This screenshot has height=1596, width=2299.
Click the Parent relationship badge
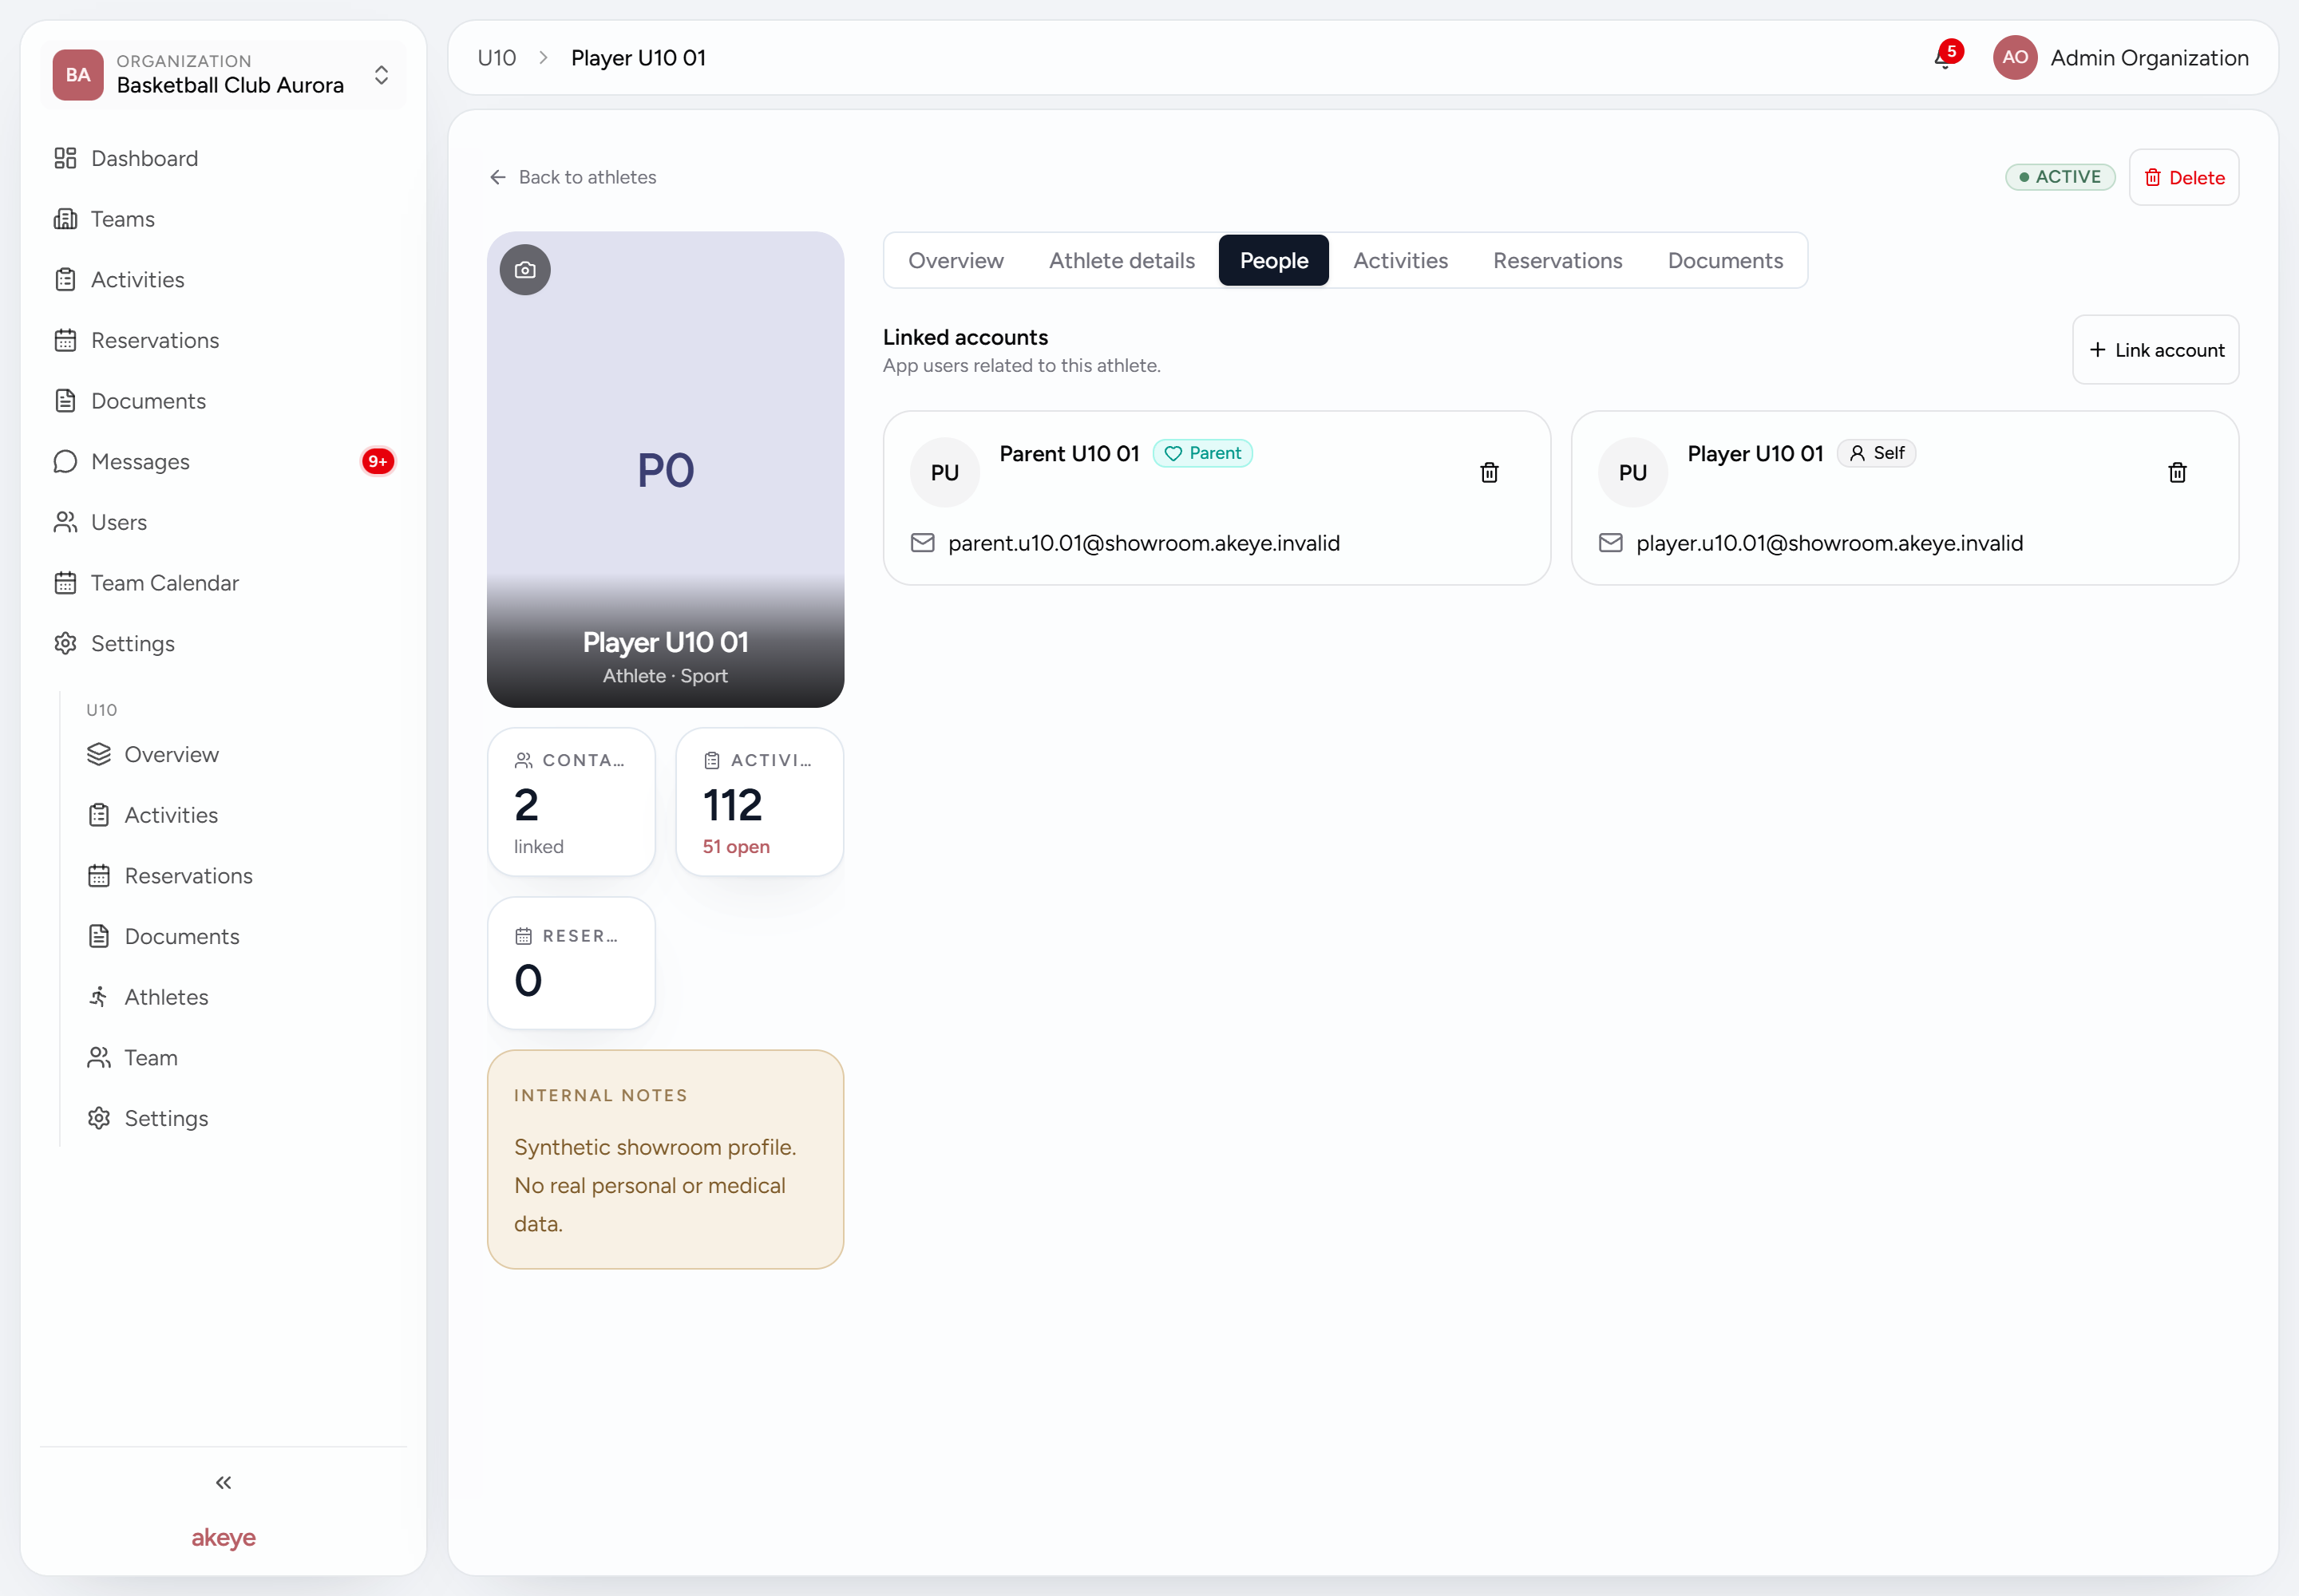coord(1202,453)
